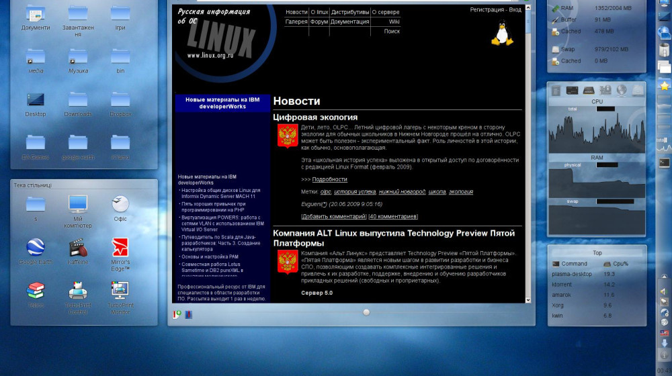Open favorites star folder in side panel
The width and height of the screenshot is (672, 376).
point(665,87)
